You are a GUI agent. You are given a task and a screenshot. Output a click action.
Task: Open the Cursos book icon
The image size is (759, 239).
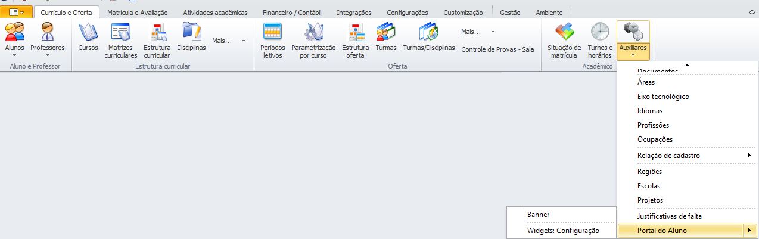pyautogui.click(x=88, y=32)
